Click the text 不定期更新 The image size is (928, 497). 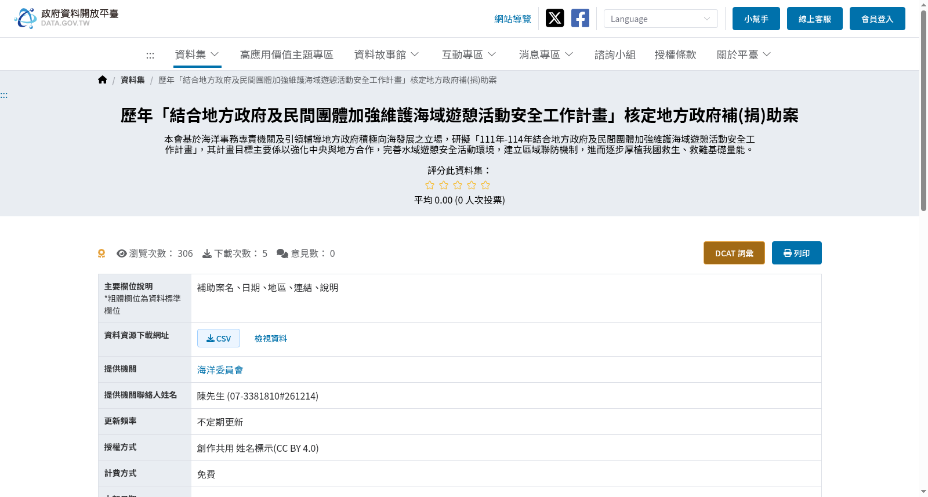[x=220, y=422]
